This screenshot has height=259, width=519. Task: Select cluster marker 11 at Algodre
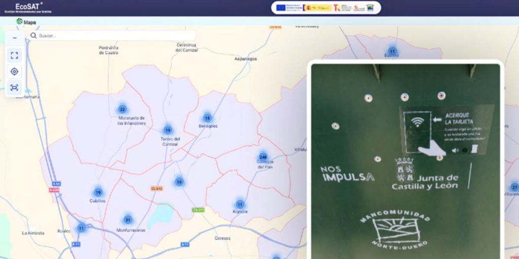[x=240, y=204]
